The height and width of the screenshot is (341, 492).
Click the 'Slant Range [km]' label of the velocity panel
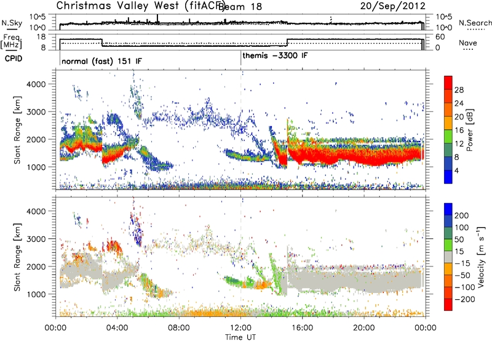(x=17, y=257)
